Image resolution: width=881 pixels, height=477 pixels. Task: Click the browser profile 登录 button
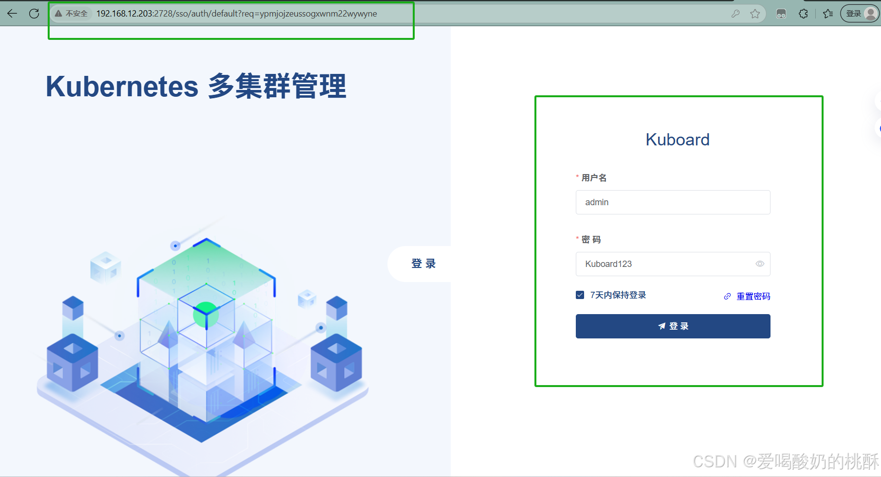(860, 14)
